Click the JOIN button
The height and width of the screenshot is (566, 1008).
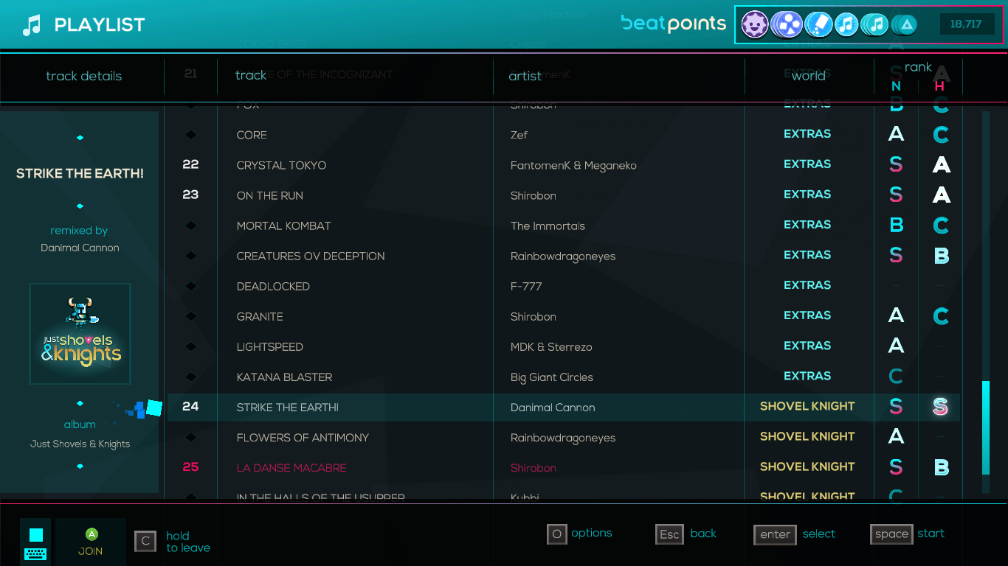tap(91, 542)
